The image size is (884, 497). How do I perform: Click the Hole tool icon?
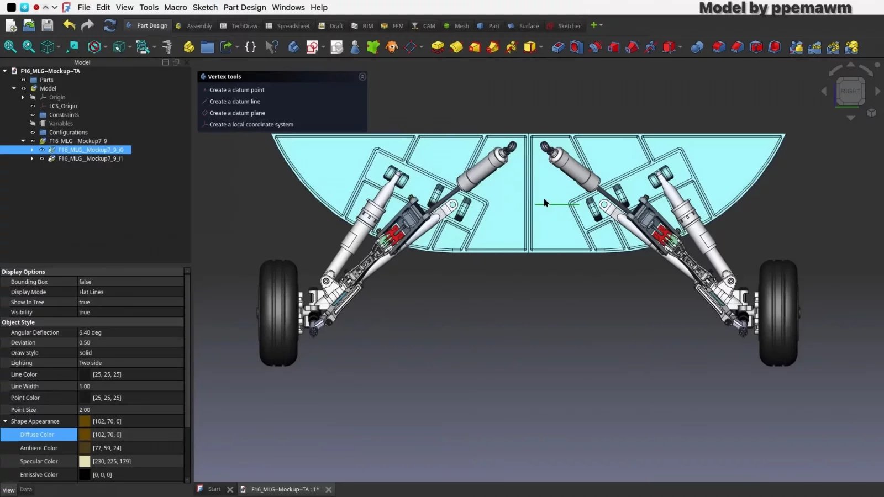(x=576, y=47)
